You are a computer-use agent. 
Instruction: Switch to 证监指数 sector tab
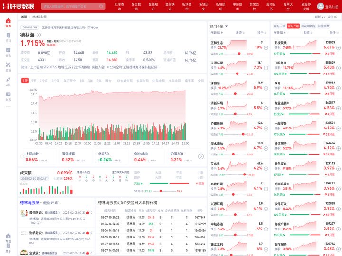[323, 26]
